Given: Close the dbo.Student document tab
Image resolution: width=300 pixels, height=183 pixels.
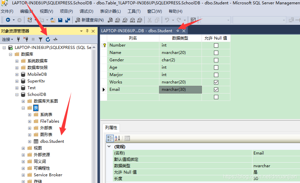Looking at the screenshot, I should coord(184,31).
